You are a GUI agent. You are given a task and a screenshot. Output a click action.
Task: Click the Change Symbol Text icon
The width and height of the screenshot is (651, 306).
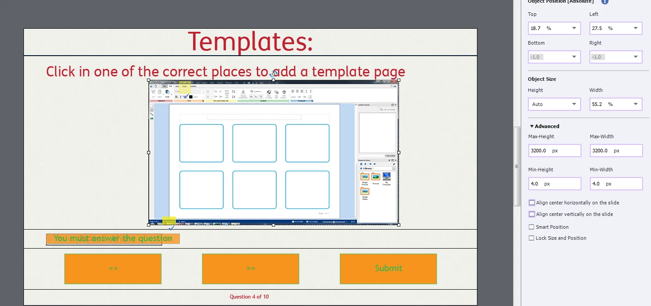pos(243,92)
